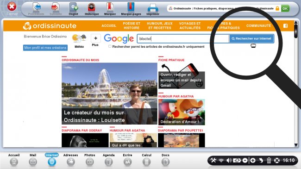Open the POÉSIE ET HISTOIRE menu
Viewport: 301px width, 169px height.
pyautogui.click(x=132, y=25)
